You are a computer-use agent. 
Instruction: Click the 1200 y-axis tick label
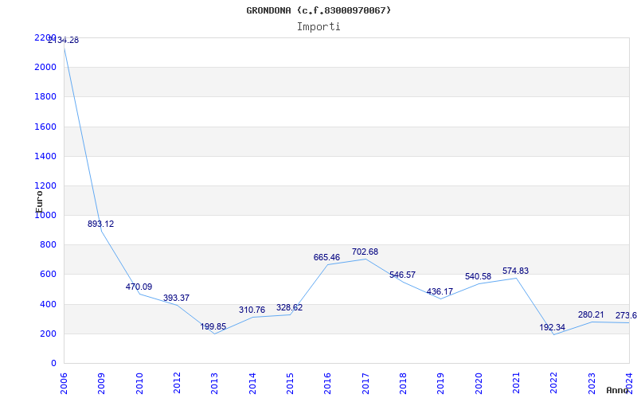pyautogui.click(x=45, y=185)
